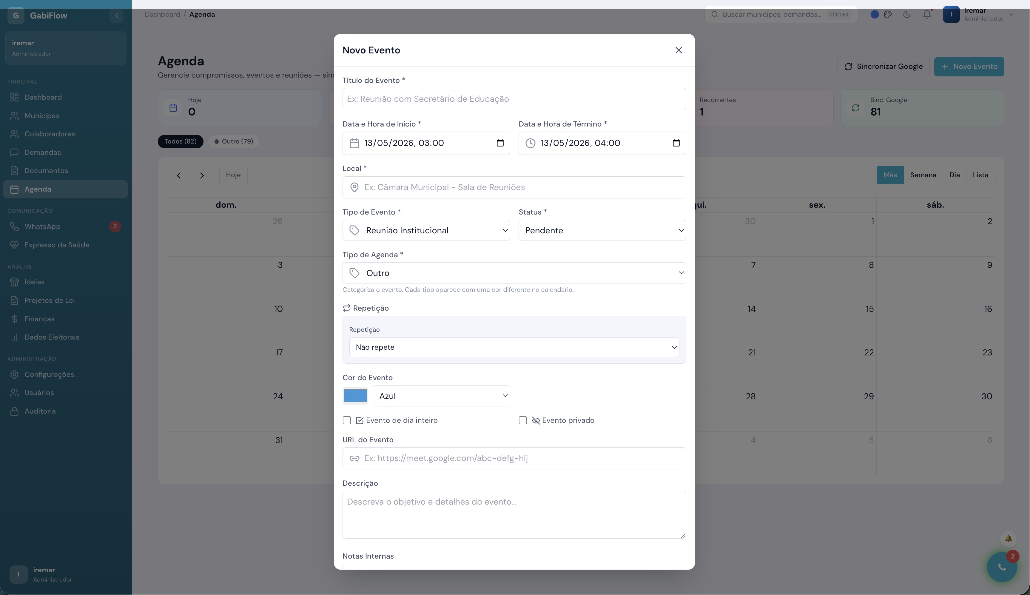
Task: Open the theme palette icon in header
Action: [x=888, y=14]
